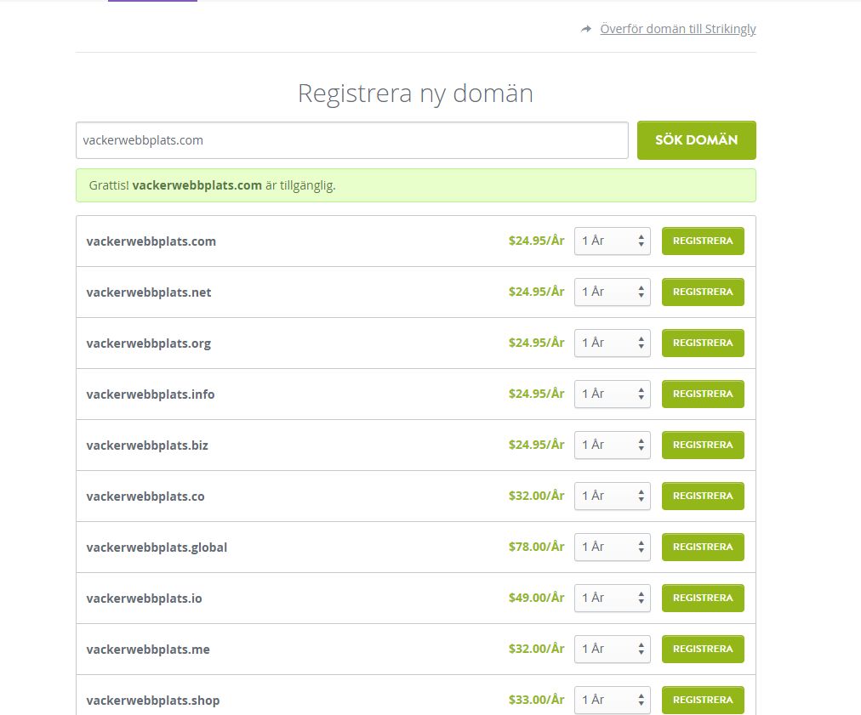Register vackerwebbplats.me
Image resolution: width=861 pixels, height=715 pixels.
(x=703, y=650)
